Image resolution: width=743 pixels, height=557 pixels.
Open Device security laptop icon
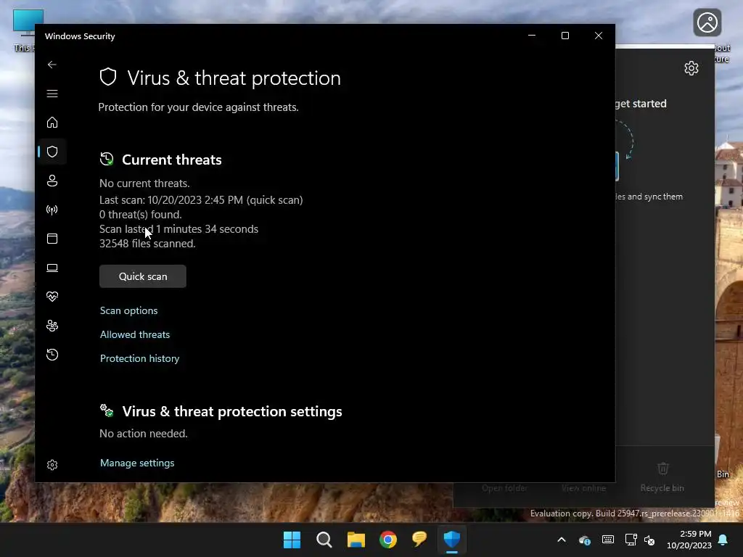[52, 268]
